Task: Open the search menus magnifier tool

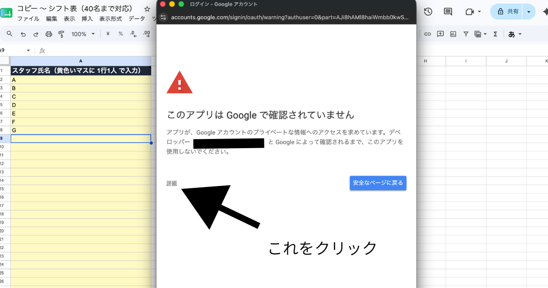Action: click(10, 34)
